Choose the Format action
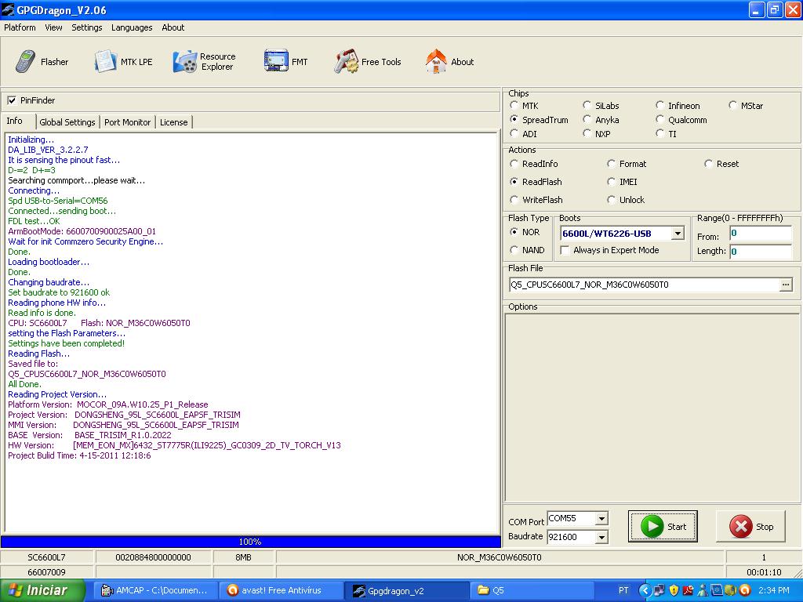The width and height of the screenshot is (803, 602). point(611,163)
